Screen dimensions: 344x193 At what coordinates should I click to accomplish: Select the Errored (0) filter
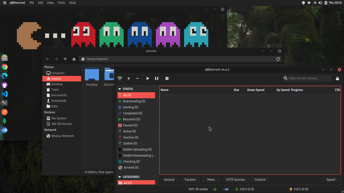click(136, 168)
